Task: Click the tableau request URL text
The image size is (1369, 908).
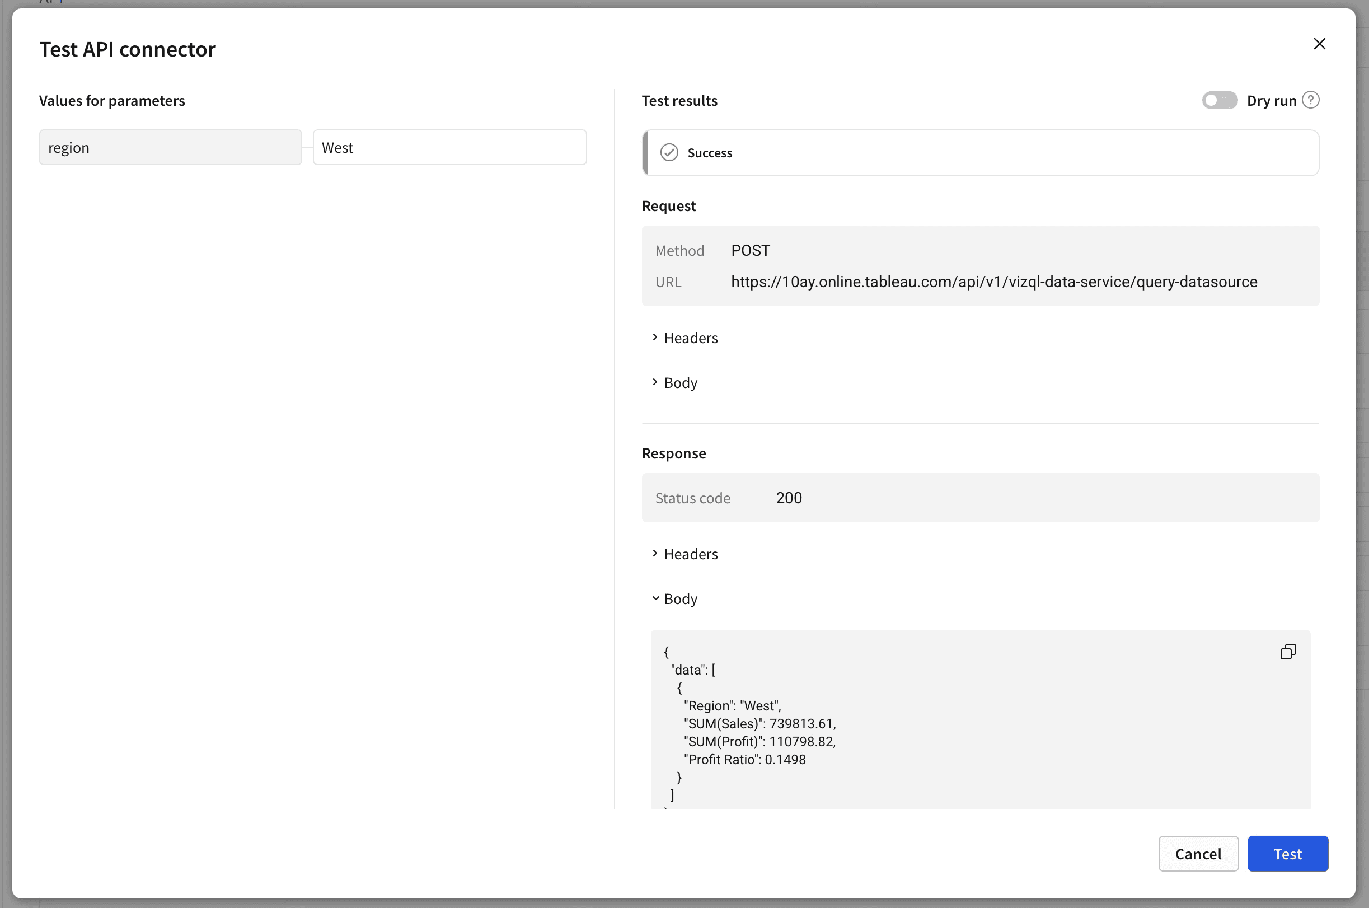Action: [993, 282]
